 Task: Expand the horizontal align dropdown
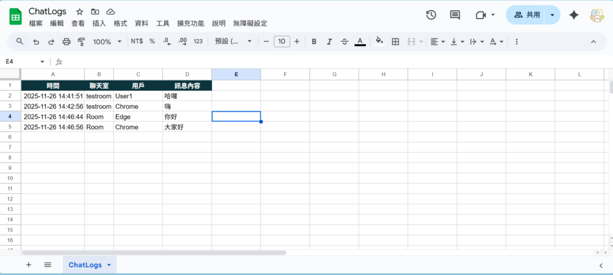point(438,41)
